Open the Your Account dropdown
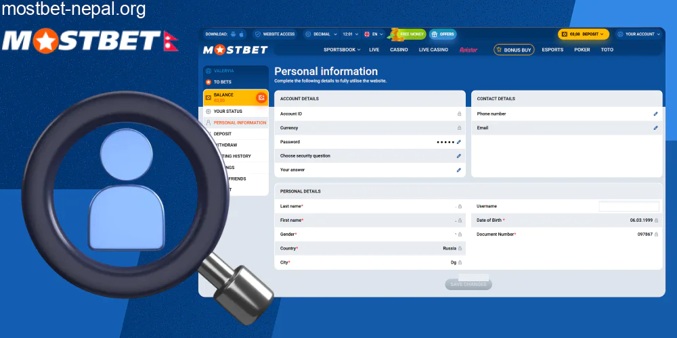 639,34
